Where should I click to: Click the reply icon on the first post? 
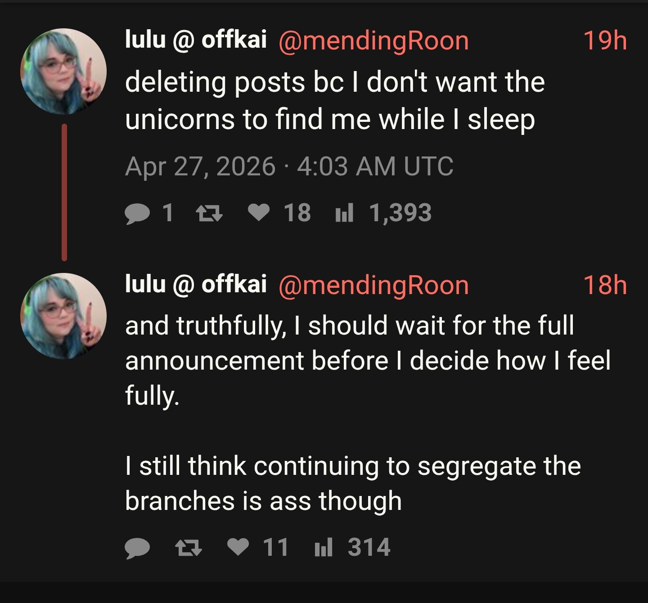coord(137,214)
